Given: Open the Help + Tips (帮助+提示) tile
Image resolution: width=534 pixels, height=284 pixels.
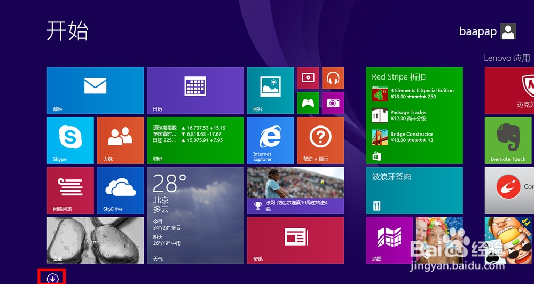Looking at the screenshot, I should click(x=320, y=140).
